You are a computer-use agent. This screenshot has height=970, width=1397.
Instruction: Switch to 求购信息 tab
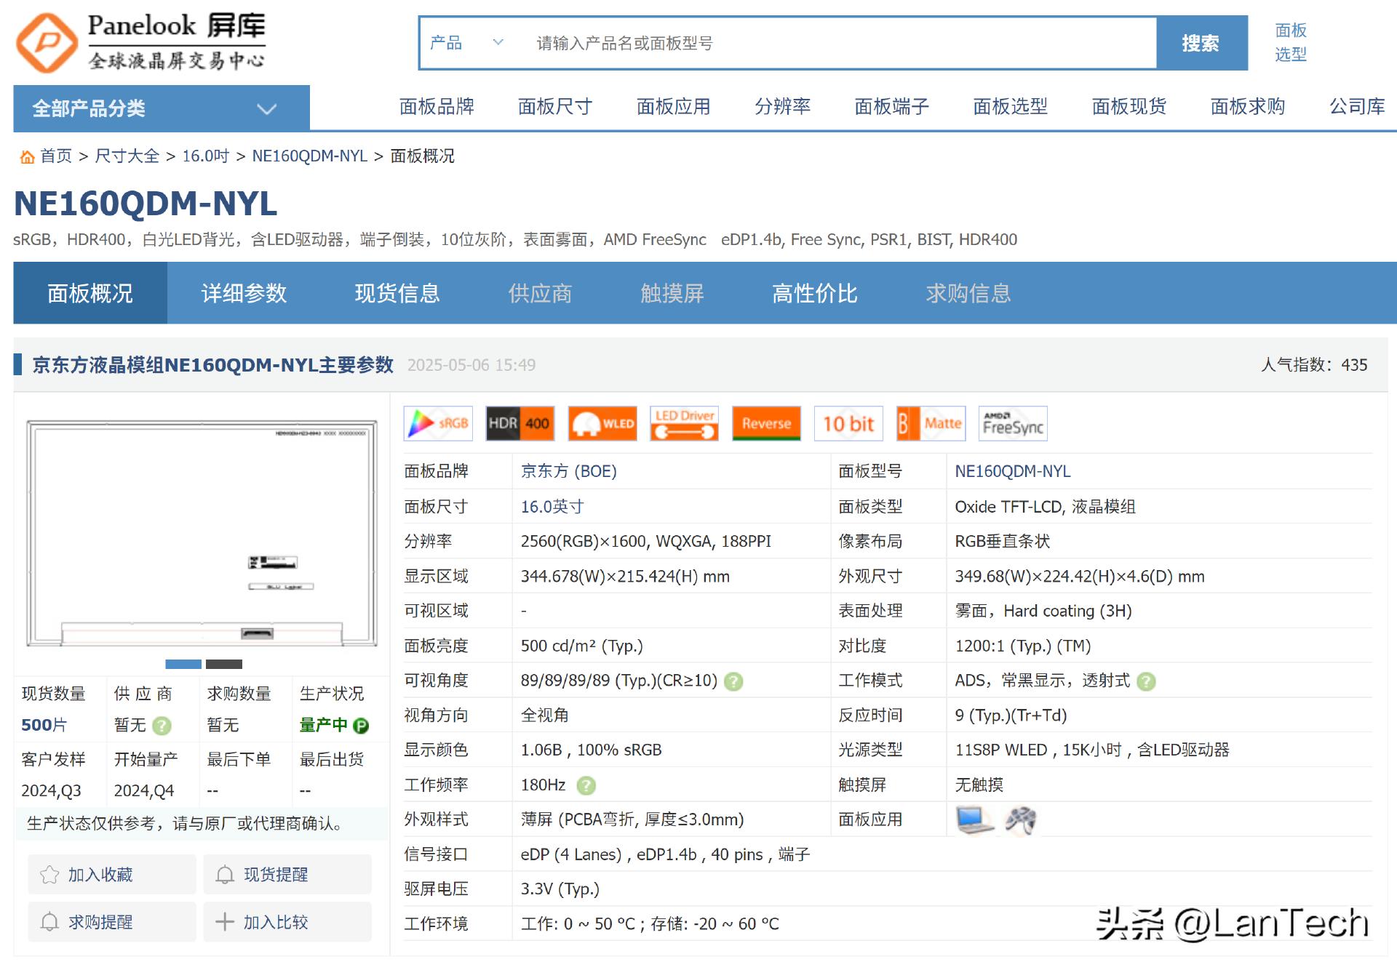[x=968, y=293]
